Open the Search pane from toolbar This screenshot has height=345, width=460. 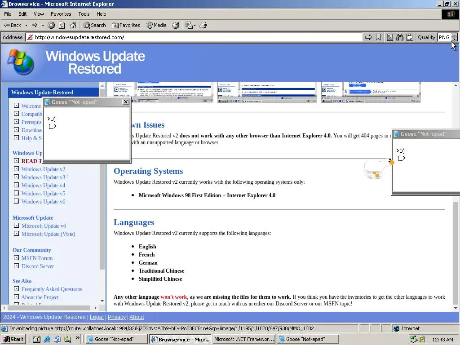(x=94, y=25)
